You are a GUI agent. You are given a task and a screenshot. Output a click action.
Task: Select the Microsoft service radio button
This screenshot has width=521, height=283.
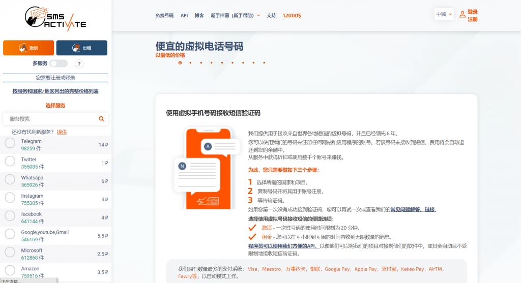click(x=10, y=253)
